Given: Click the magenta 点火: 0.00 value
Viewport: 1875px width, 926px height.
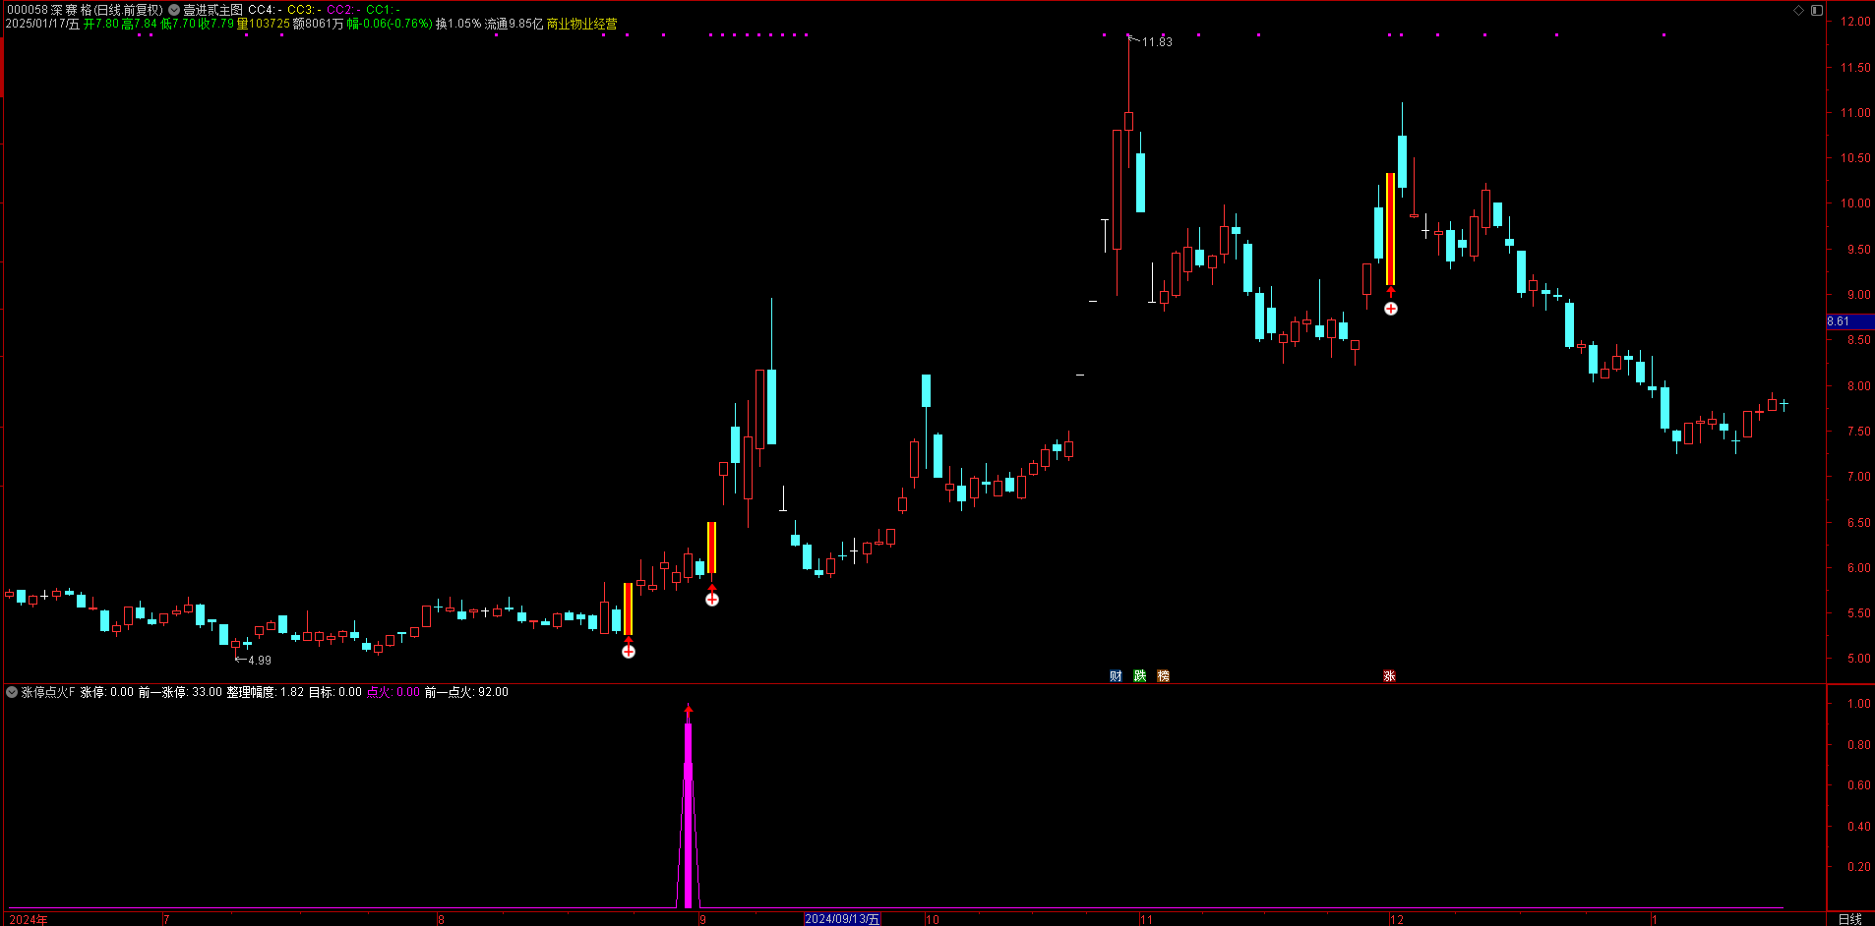Looking at the screenshot, I should click(x=393, y=692).
